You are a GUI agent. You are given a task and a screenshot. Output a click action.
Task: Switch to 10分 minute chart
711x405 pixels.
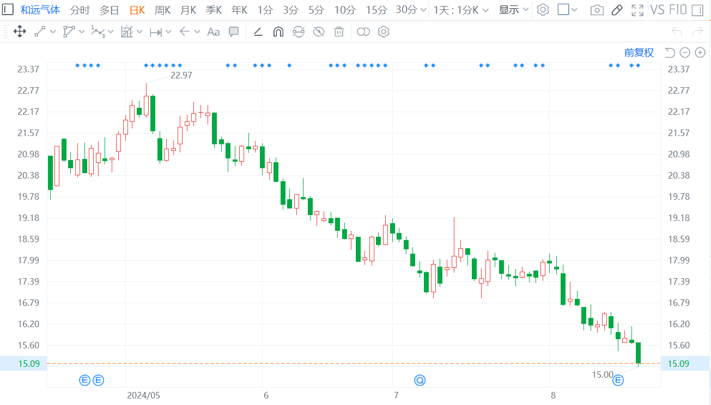pyautogui.click(x=345, y=10)
